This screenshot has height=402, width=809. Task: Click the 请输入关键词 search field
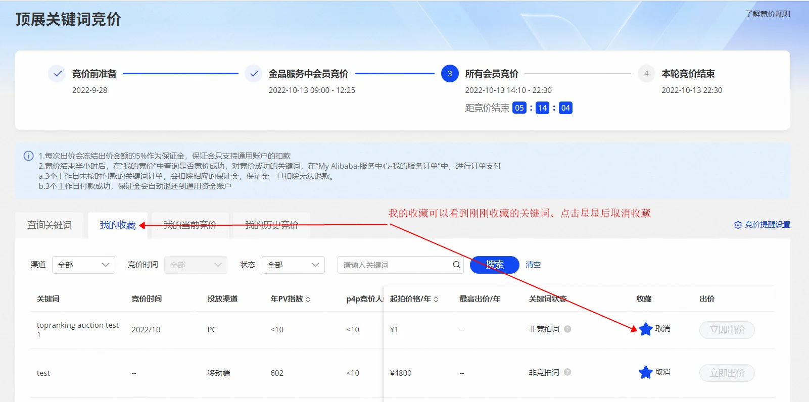pyautogui.click(x=394, y=265)
